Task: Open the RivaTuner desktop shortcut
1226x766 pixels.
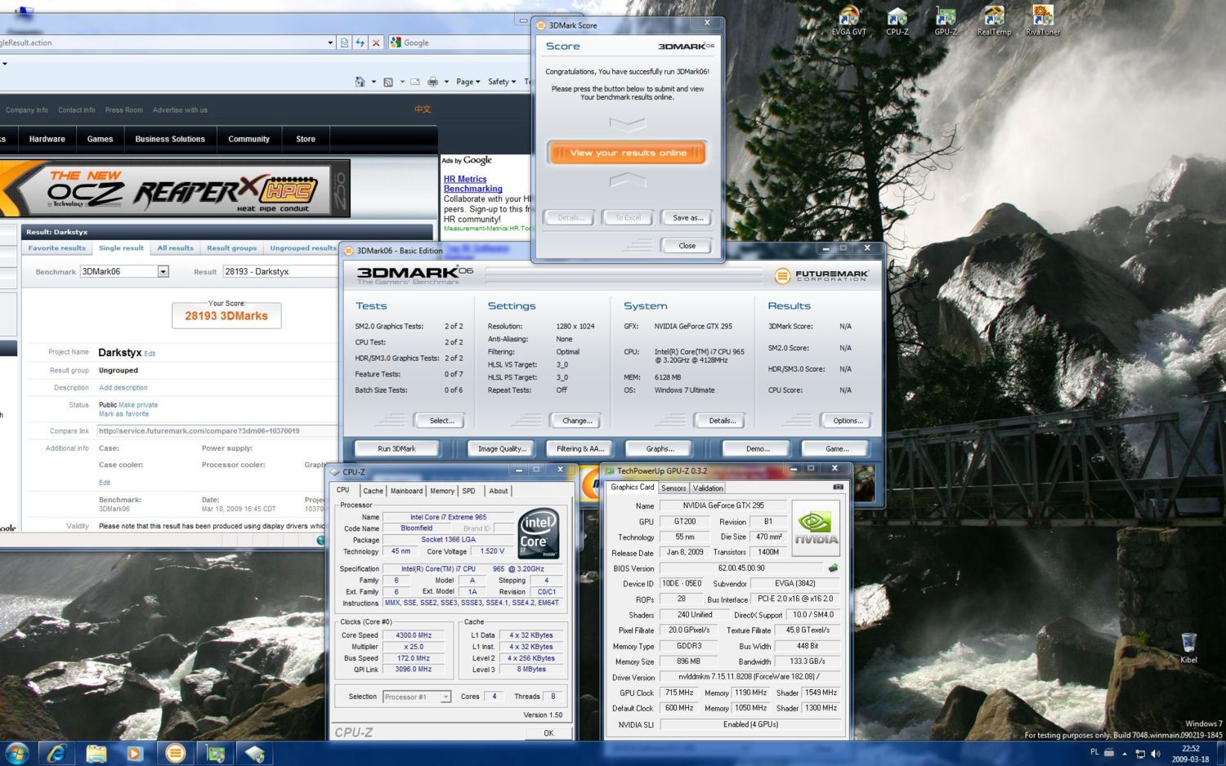Action: click(1042, 20)
